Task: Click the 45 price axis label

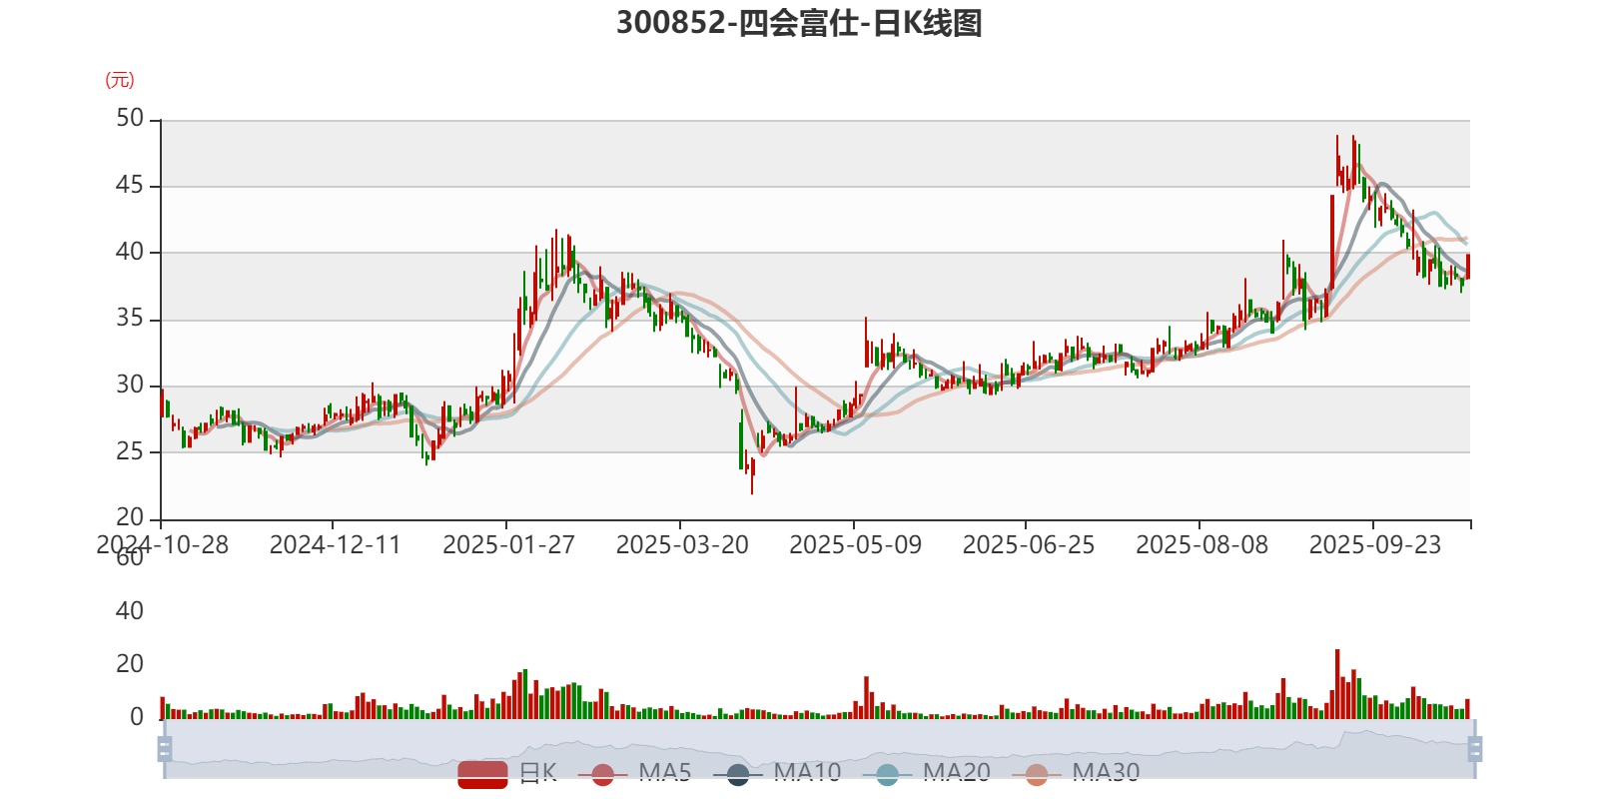Action: tap(130, 186)
